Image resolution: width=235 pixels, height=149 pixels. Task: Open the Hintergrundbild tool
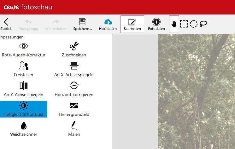tap(74, 109)
